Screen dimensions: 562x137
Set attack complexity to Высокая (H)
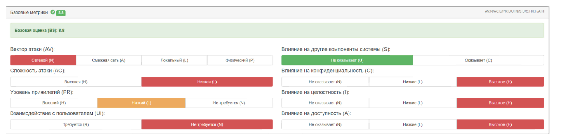point(76,82)
